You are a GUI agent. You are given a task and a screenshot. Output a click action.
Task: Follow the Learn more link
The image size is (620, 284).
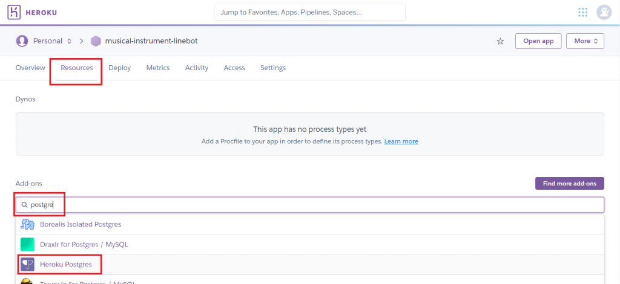coord(401,141)
